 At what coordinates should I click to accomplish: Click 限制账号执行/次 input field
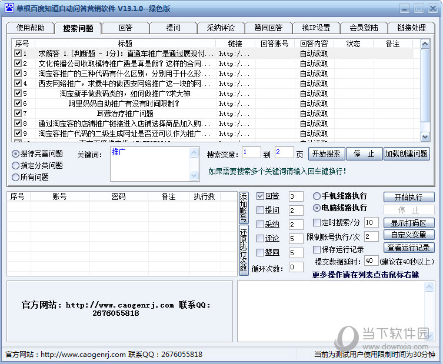(x=371, y=236)
